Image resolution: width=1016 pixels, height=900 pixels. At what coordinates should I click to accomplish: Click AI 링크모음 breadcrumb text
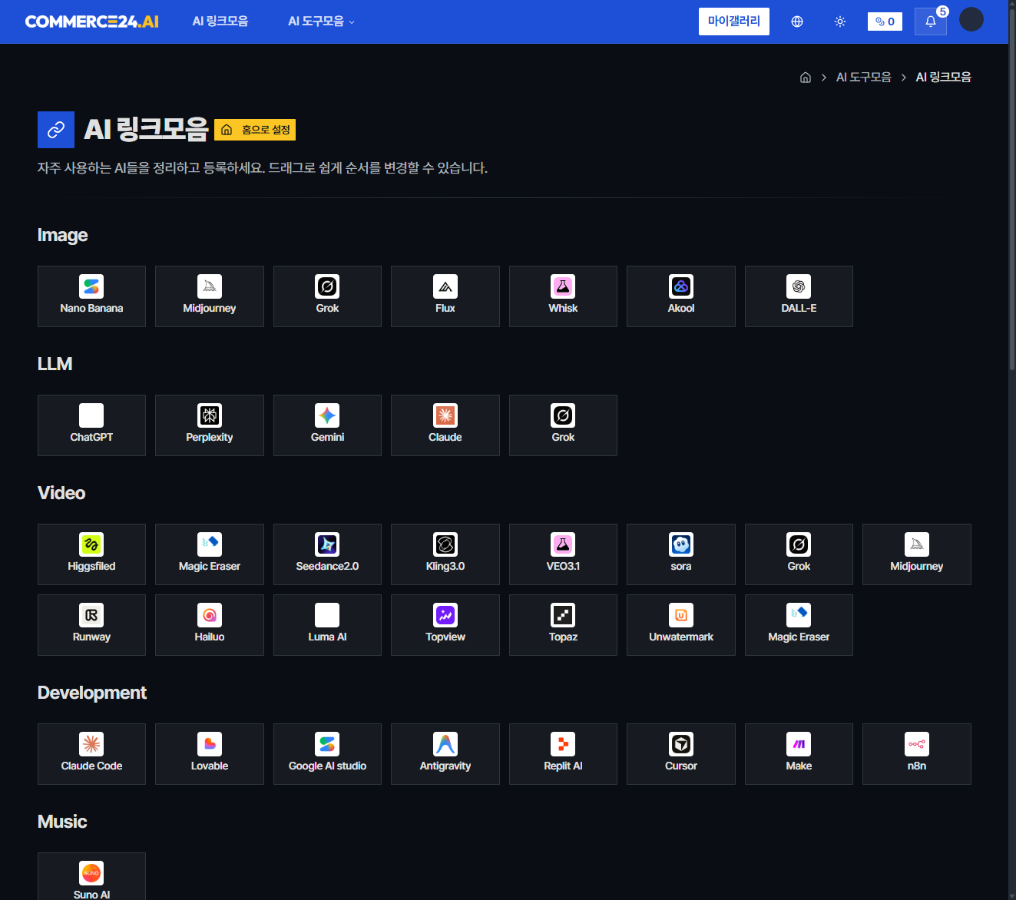pyautogui.click(x=944, y=78)
